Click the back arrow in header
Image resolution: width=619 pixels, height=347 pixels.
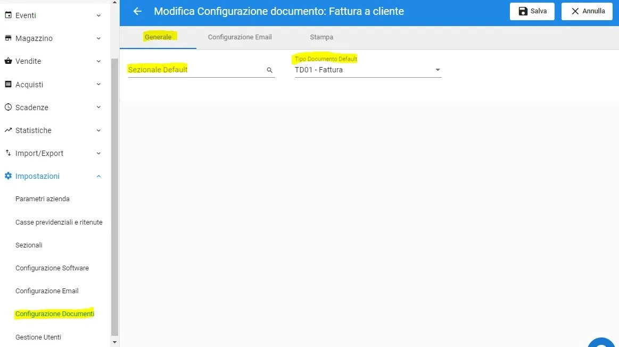137,12
